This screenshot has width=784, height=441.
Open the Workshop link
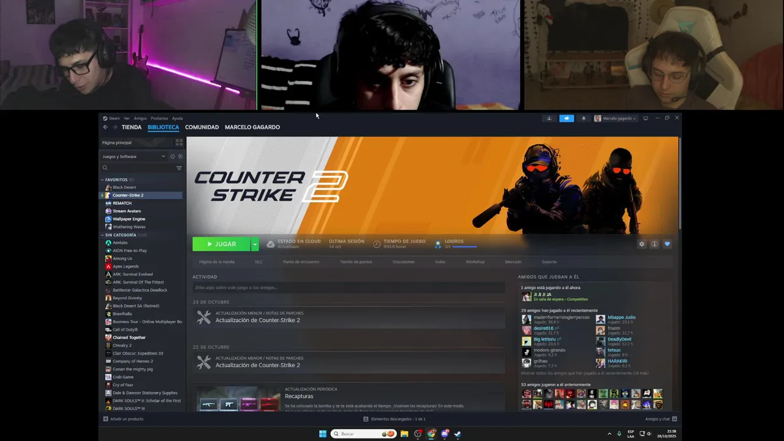click(x=475, y=262)
